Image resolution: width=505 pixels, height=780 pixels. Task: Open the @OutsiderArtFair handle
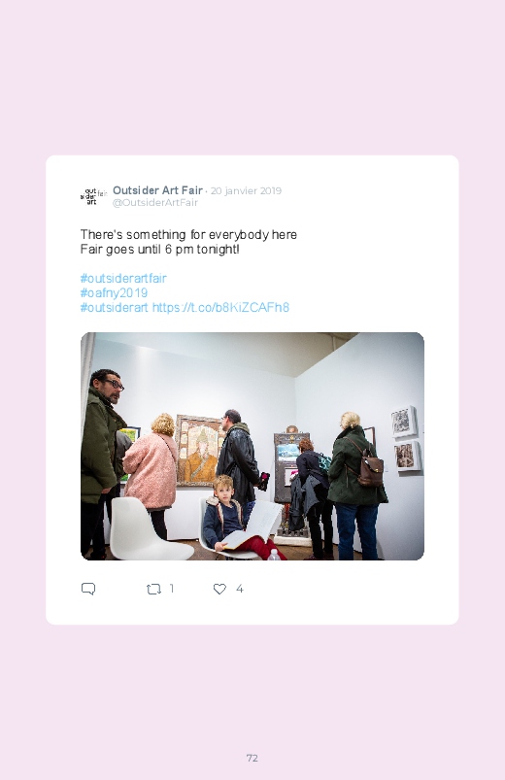click(155, 202)
